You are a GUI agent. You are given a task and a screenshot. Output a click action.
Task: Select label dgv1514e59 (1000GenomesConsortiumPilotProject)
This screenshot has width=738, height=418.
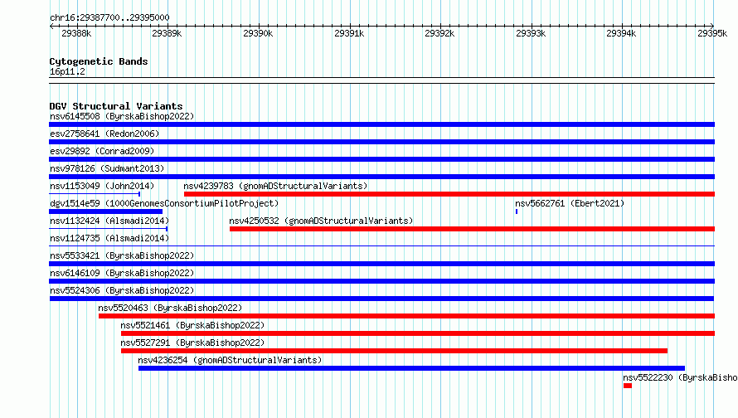(x=164, y=203)
